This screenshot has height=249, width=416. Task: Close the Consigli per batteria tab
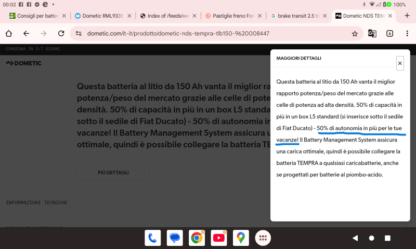click(64, 16)
